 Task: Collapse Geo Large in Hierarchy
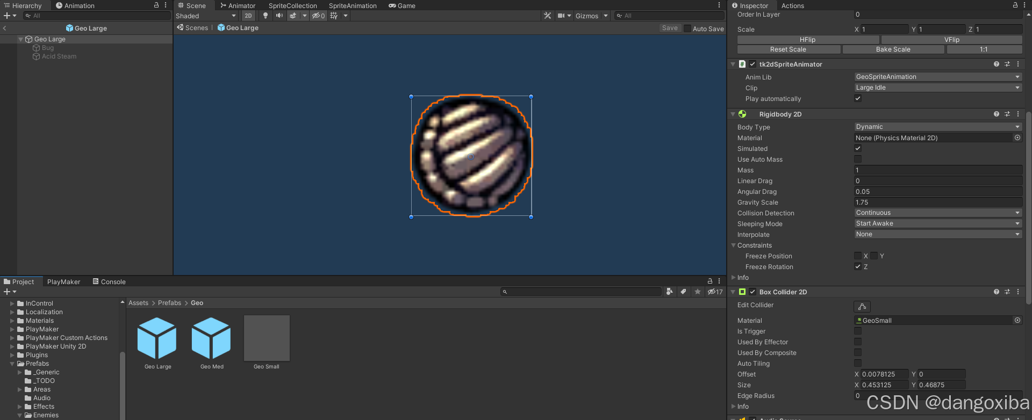click(x=21, y=39)
